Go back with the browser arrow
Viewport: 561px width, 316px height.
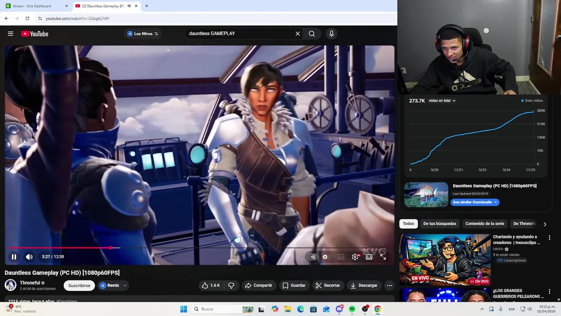point(6,18)
